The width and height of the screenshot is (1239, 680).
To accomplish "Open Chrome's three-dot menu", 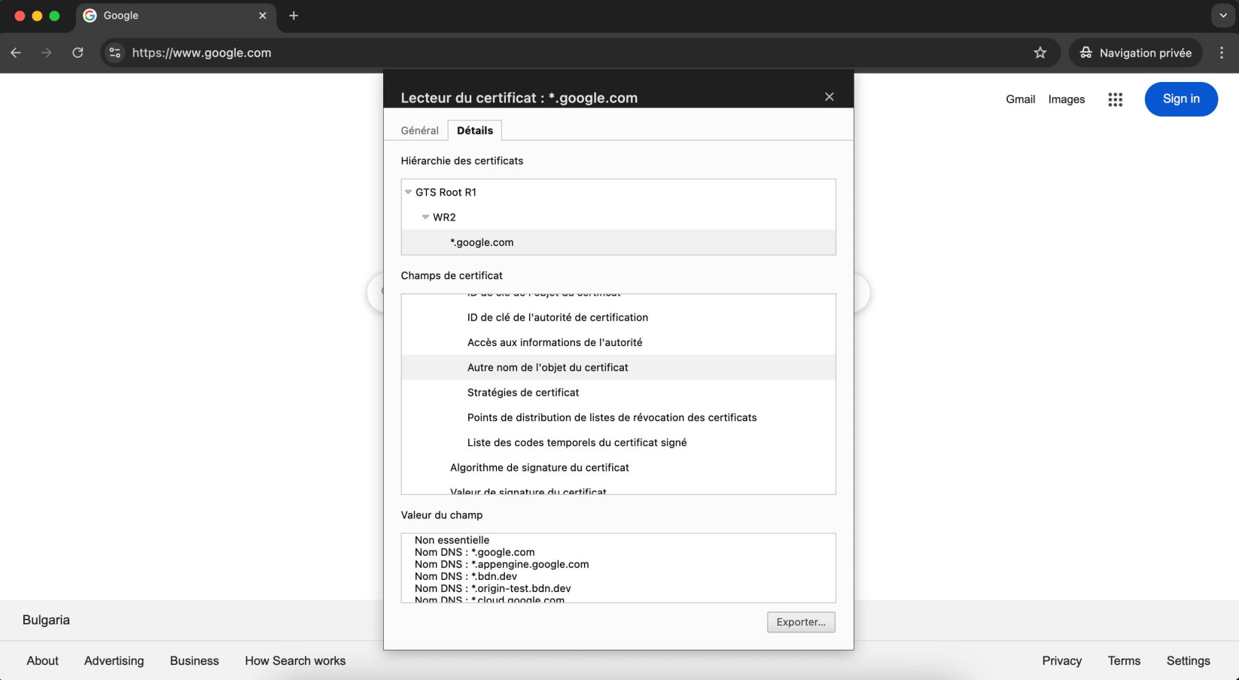I will coord(1222,53).
